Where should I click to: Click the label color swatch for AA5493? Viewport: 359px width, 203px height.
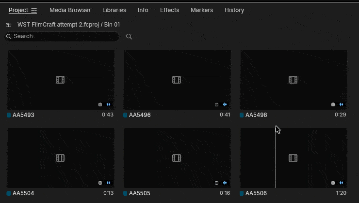(9, 115)
